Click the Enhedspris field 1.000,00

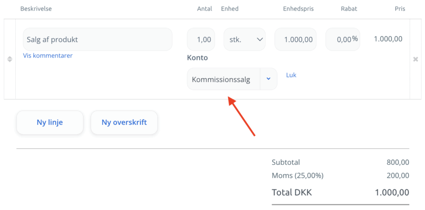tap(296, 40)
